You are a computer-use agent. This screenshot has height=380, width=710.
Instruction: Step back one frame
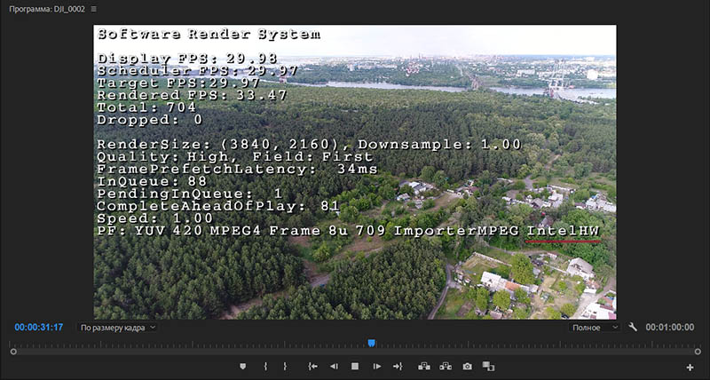[x=334, y=367]
